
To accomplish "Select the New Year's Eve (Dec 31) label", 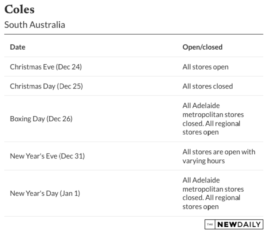I will (x=47, y=156).
